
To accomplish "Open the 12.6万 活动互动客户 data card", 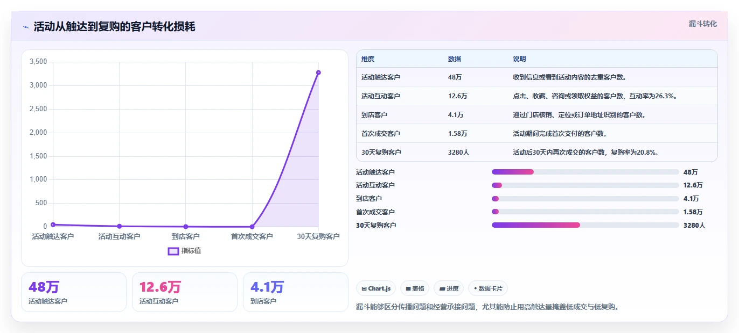I will tap(185, 292).
